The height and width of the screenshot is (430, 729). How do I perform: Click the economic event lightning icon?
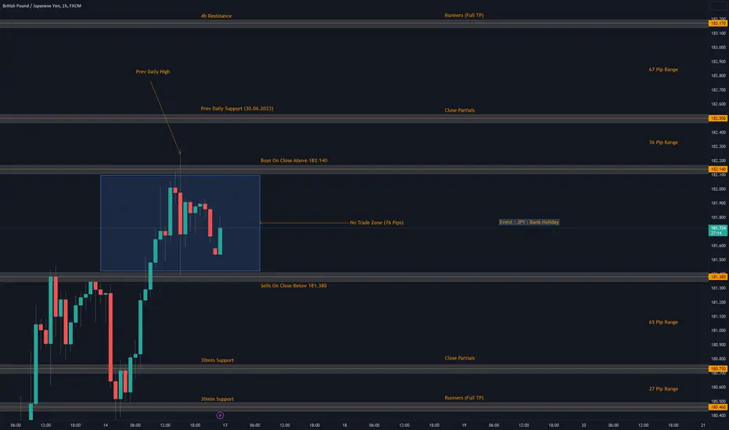coord(220,415)
